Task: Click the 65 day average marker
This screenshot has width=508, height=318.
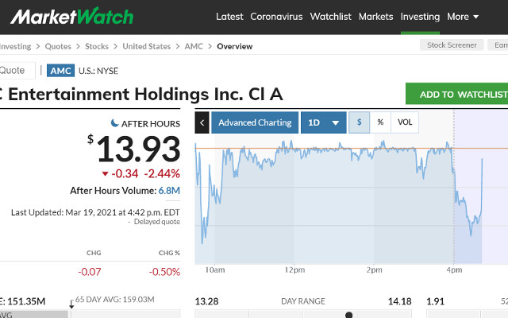Action: coord(71,304)
